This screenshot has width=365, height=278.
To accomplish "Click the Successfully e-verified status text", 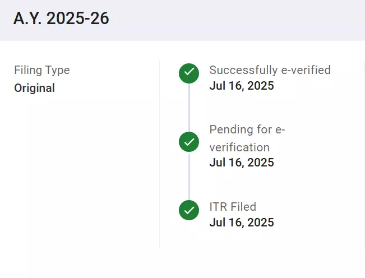I will click(270, 70).
